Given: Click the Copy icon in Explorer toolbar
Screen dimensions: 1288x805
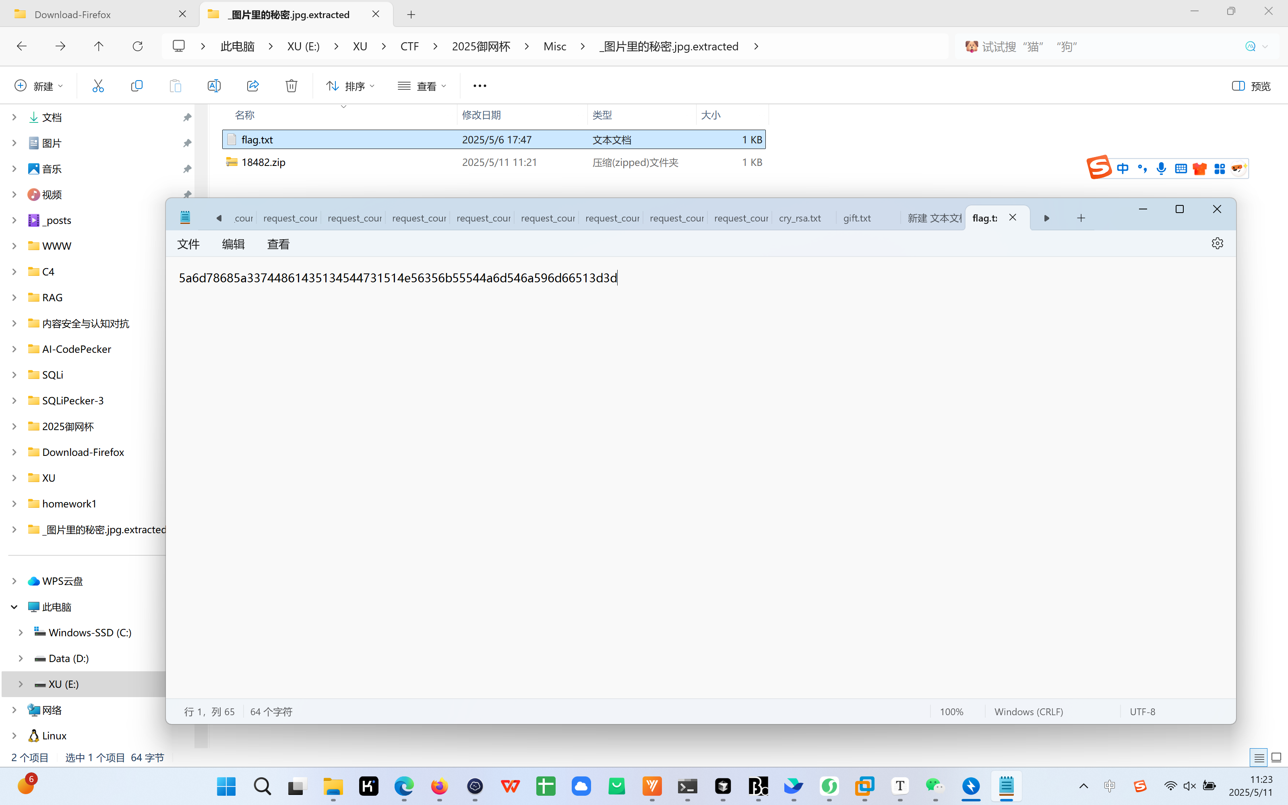Looking at the screenshot, I should click(x=137, y=86).
